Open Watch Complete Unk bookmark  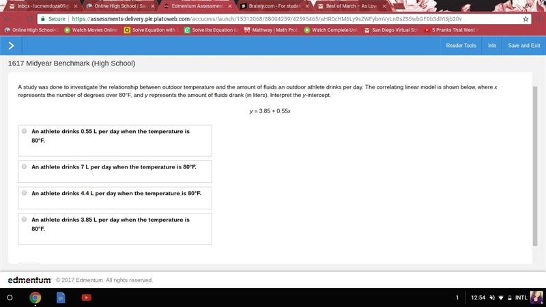point(331,30)
